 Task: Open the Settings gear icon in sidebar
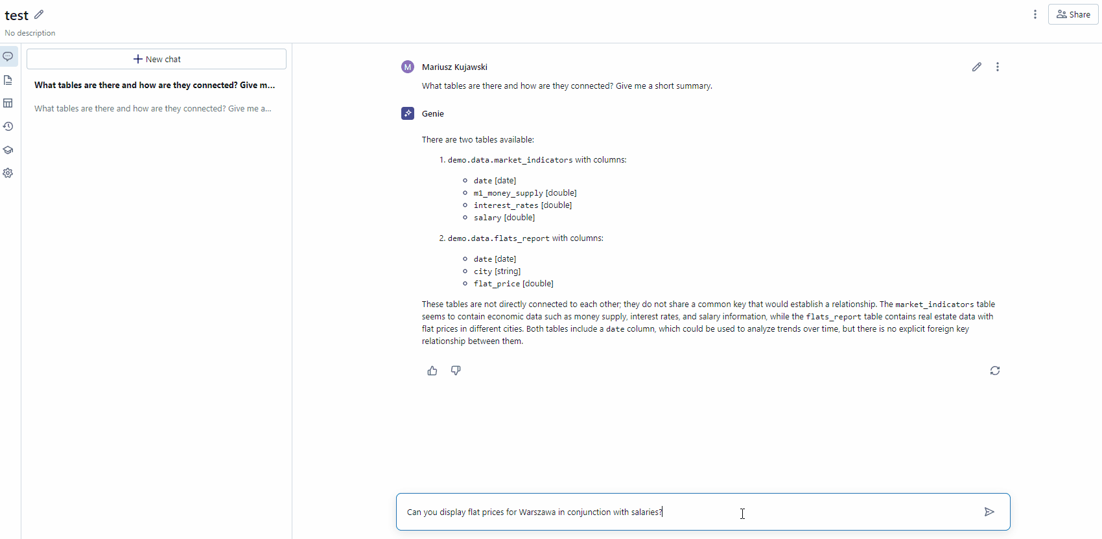[x=8, y=173]
